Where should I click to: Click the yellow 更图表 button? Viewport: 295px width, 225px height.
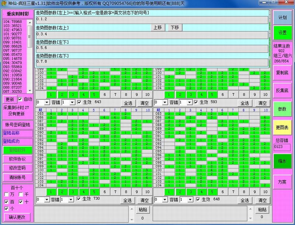coord(282,127)
